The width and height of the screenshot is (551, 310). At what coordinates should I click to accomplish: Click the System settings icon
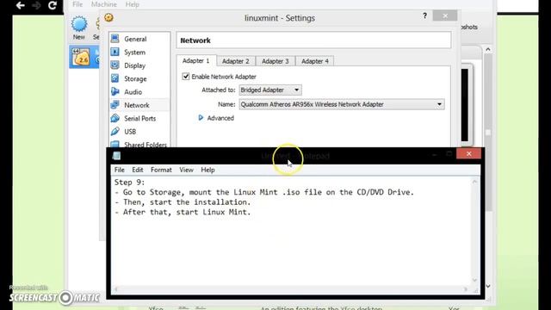tap(115, 52)
